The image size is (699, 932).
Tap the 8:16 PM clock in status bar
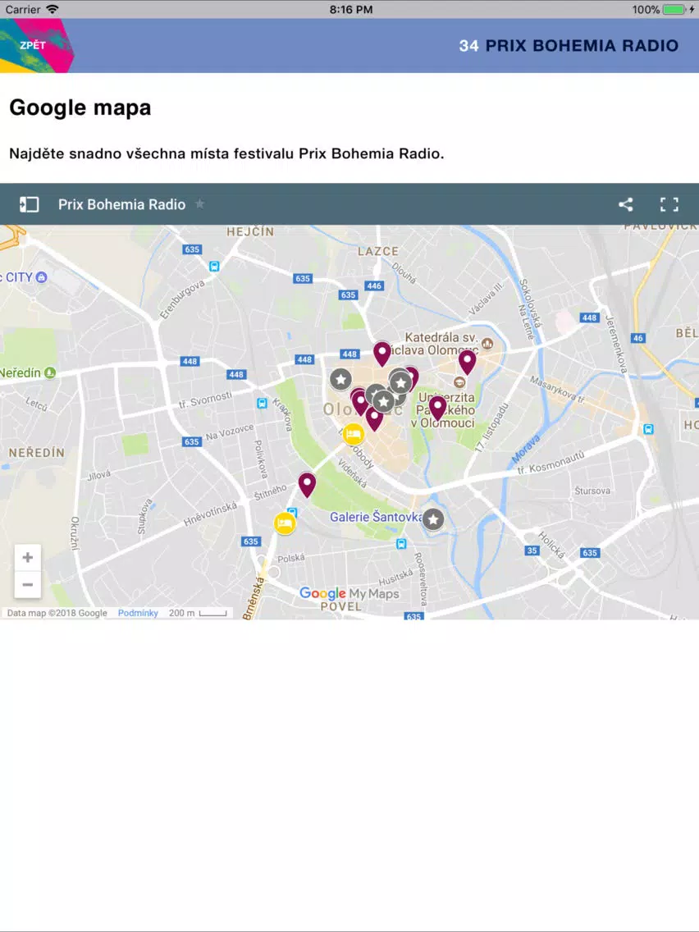coord(350,10)
